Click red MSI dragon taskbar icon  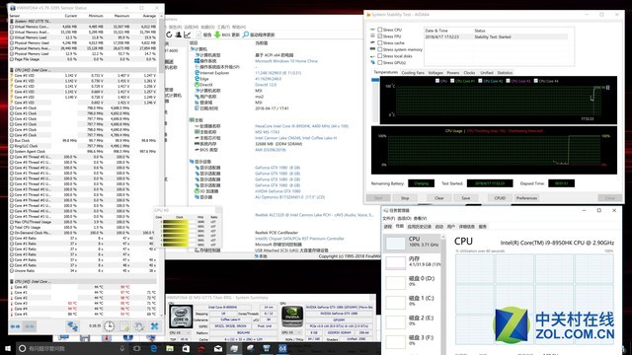coord(201,348)
